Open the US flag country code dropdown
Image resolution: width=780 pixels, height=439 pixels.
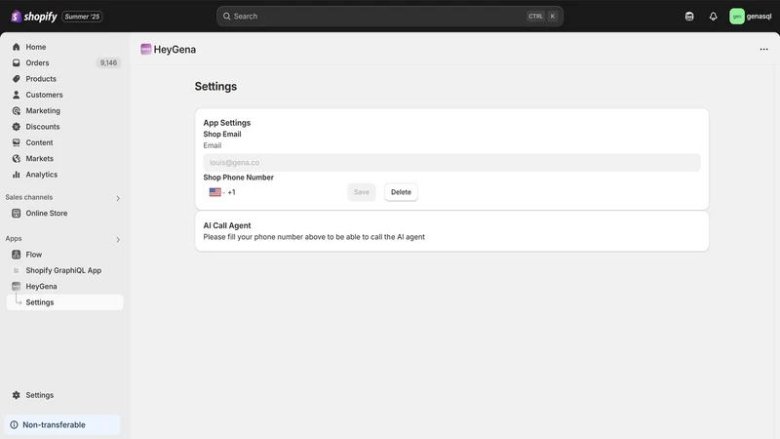217,192
